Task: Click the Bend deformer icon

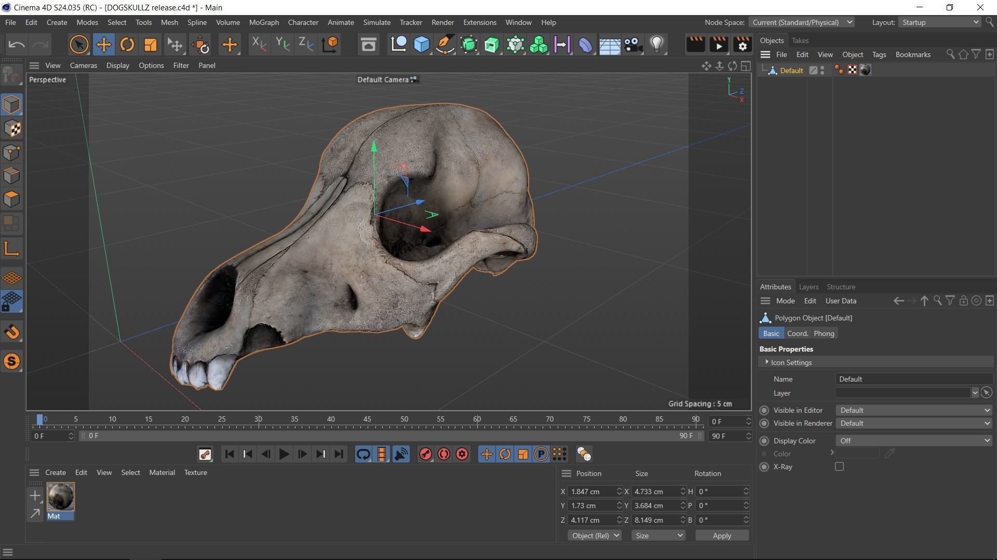Action: tap(585, 45)
